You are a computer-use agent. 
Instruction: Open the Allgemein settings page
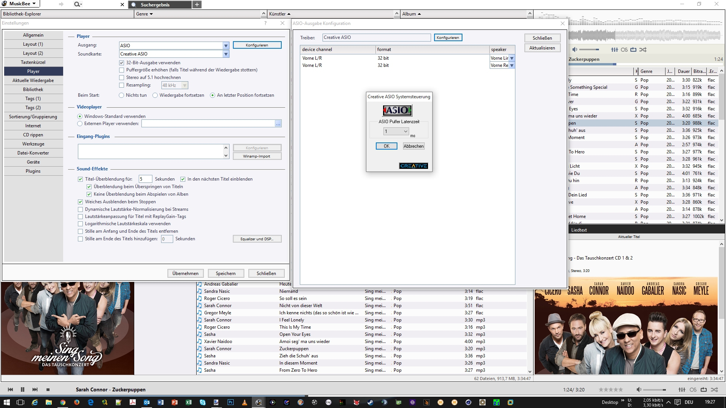click(x=33, y=35)
